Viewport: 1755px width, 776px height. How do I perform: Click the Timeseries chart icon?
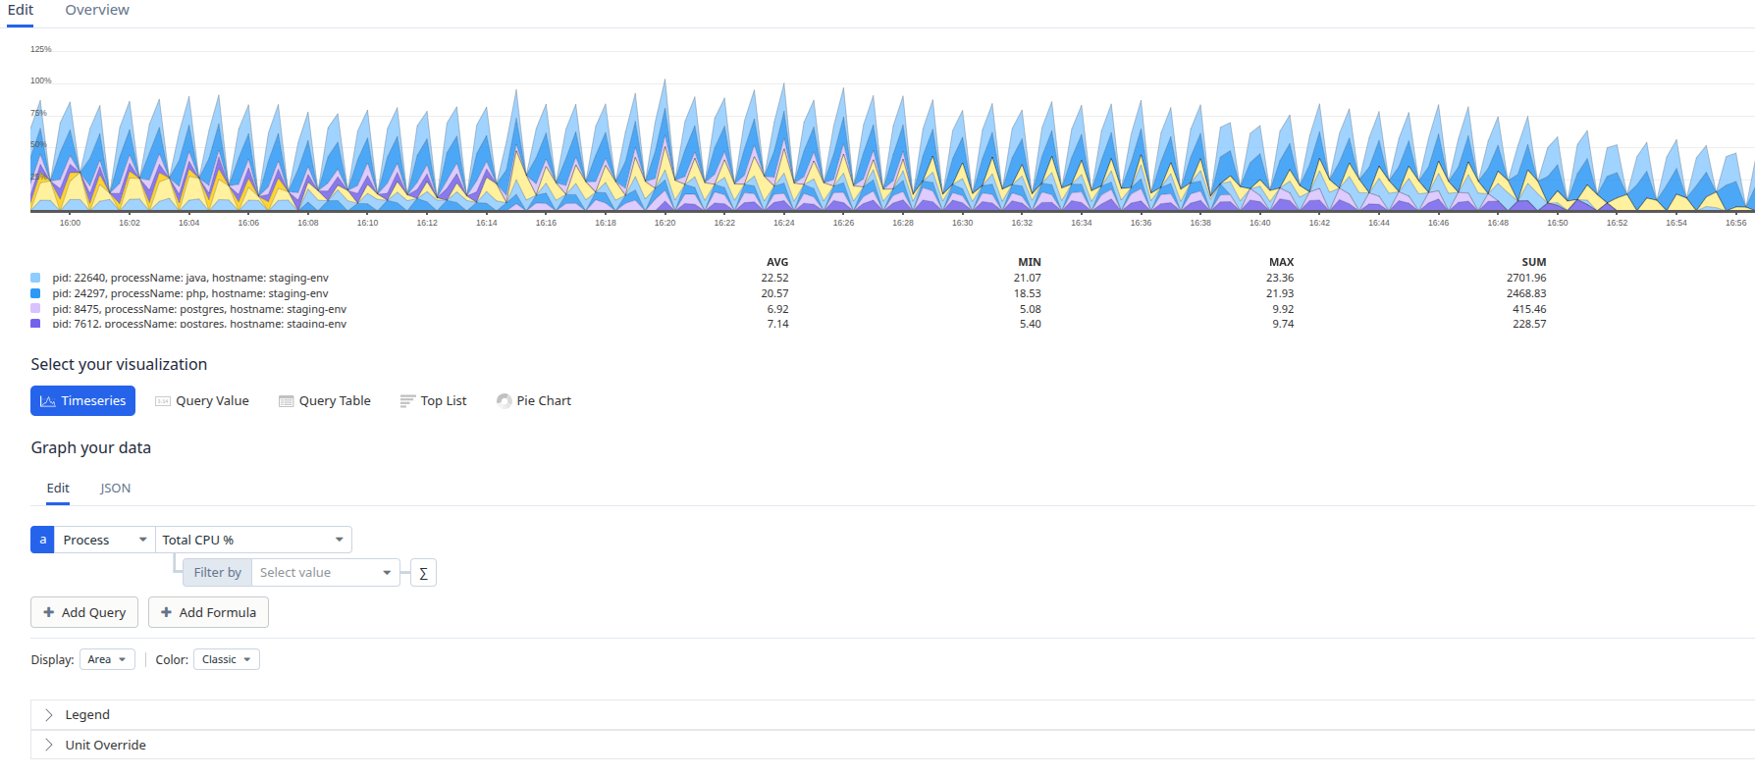click(47, 401)
